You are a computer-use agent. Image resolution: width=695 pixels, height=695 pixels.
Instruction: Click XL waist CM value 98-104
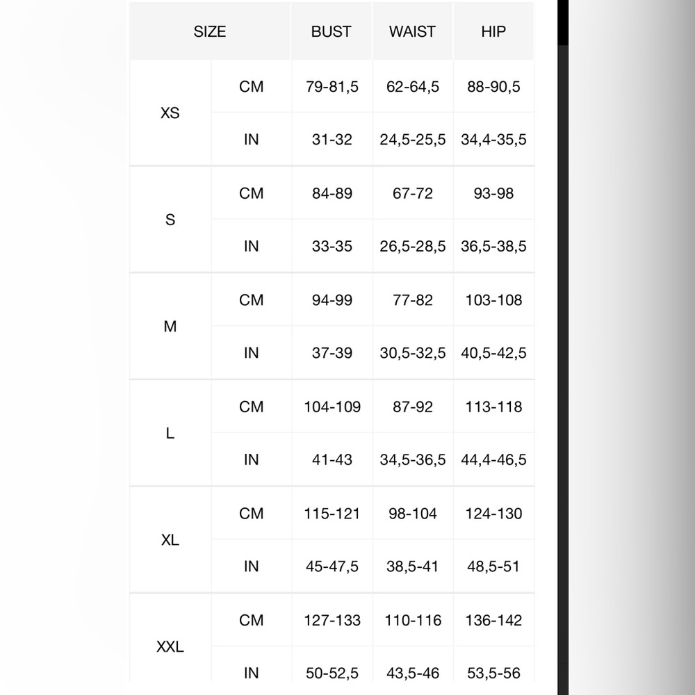[x=413, y=514]
